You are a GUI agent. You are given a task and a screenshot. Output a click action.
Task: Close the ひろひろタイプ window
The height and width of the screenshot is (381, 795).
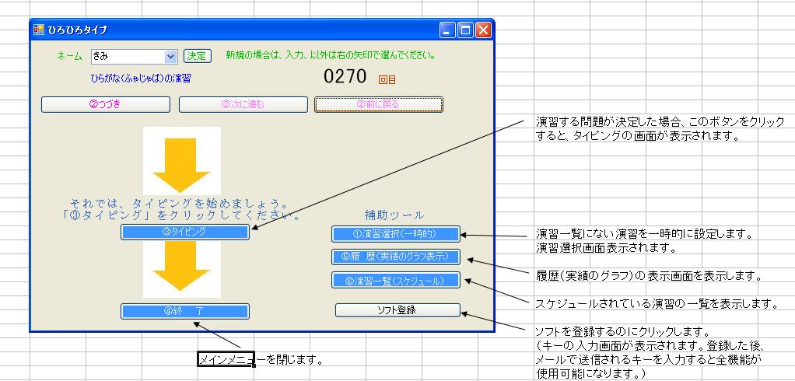pos(483,30)
